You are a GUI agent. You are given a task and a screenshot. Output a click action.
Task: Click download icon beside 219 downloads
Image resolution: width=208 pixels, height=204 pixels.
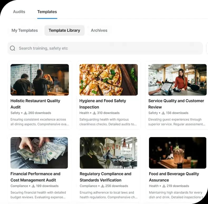click(164, 186)
